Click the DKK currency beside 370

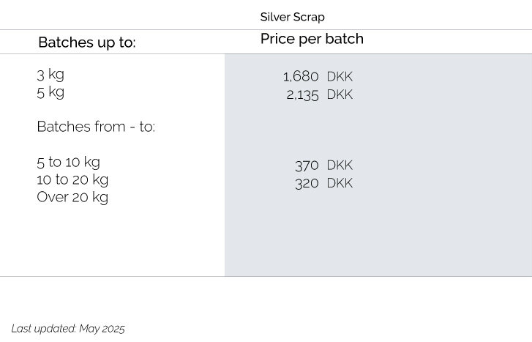[340, 166]
